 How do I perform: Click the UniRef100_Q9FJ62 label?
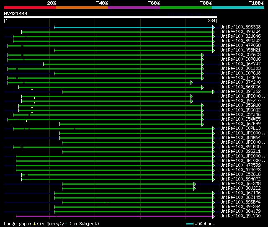pos(240,91)
